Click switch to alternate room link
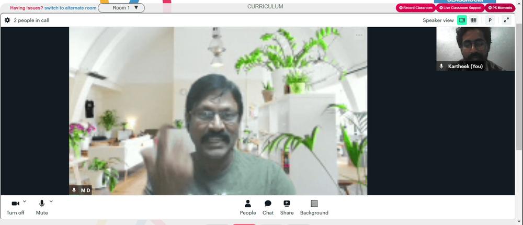This screenshot has width=523, height=225. (71, 8)
